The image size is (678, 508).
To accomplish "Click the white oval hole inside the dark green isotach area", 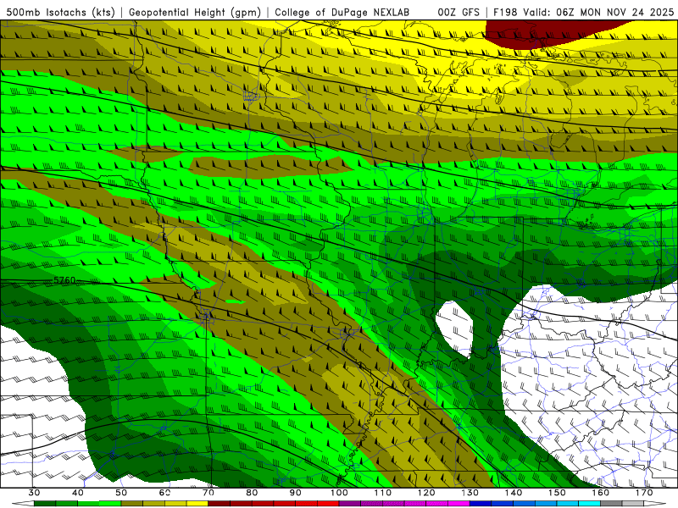I will coord(454,329).
